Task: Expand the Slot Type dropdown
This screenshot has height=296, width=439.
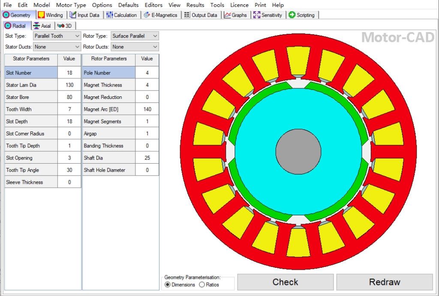Action: click(x=57, y=36)
